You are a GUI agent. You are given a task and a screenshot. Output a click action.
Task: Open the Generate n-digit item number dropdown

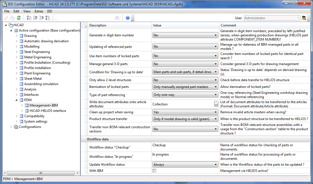[x=185, y=35]
